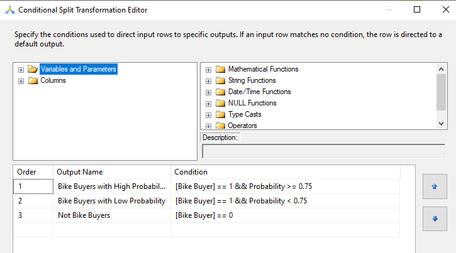Click the String Functions folder icon

[220, 80]
